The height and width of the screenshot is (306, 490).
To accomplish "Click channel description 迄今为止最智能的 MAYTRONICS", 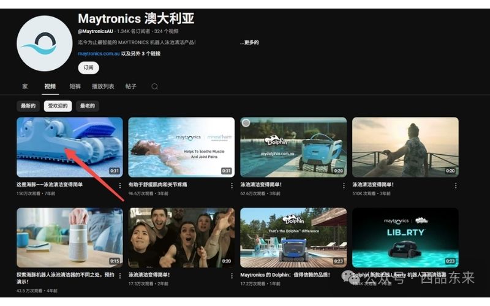I will (x=137, y=42).
